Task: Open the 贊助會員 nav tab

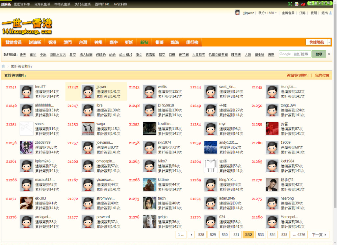Action: pyautogui.click(x=13, y=42)
